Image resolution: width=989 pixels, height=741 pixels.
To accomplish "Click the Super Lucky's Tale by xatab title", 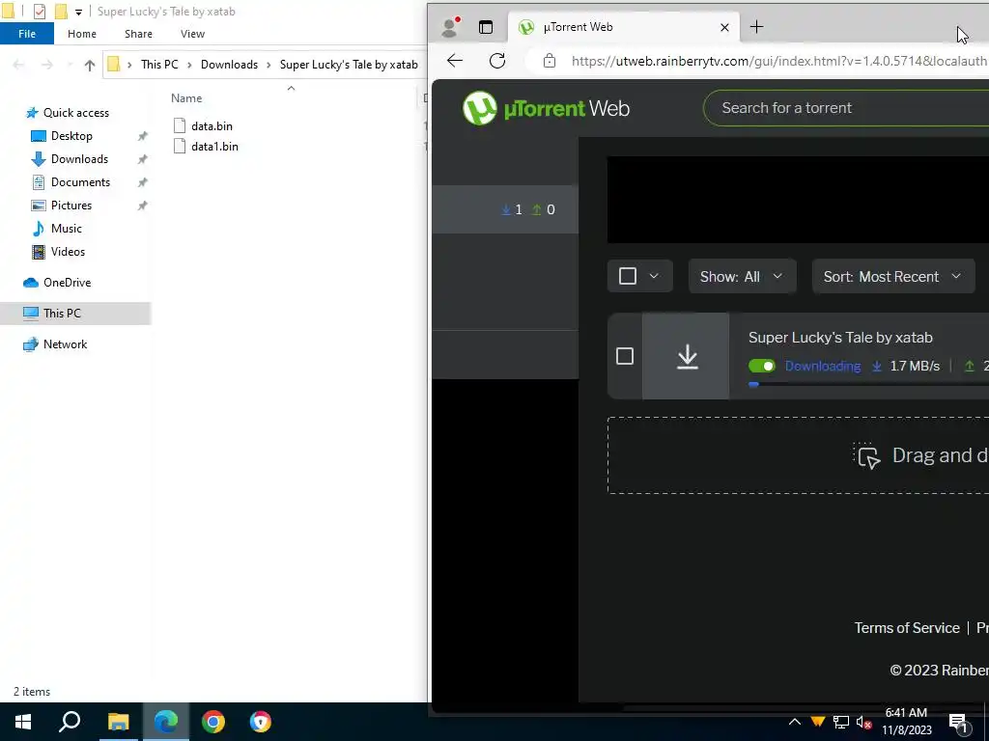I will click(840, 338).
